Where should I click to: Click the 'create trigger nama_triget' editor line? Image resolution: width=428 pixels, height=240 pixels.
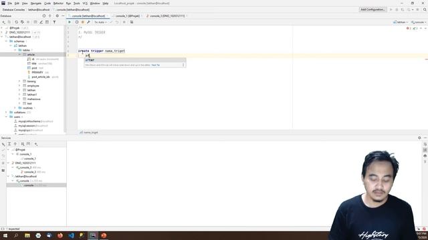[x=102, y=51]
